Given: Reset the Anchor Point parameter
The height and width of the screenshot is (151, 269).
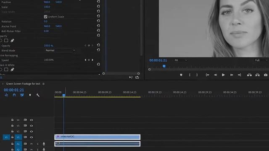Looking at the screenshot, I should point(98,26).
